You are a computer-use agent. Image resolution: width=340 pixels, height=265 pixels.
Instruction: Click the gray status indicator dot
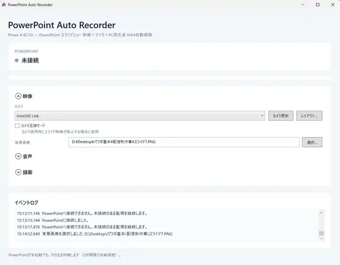pyautogui.click(x=16, y=60)
